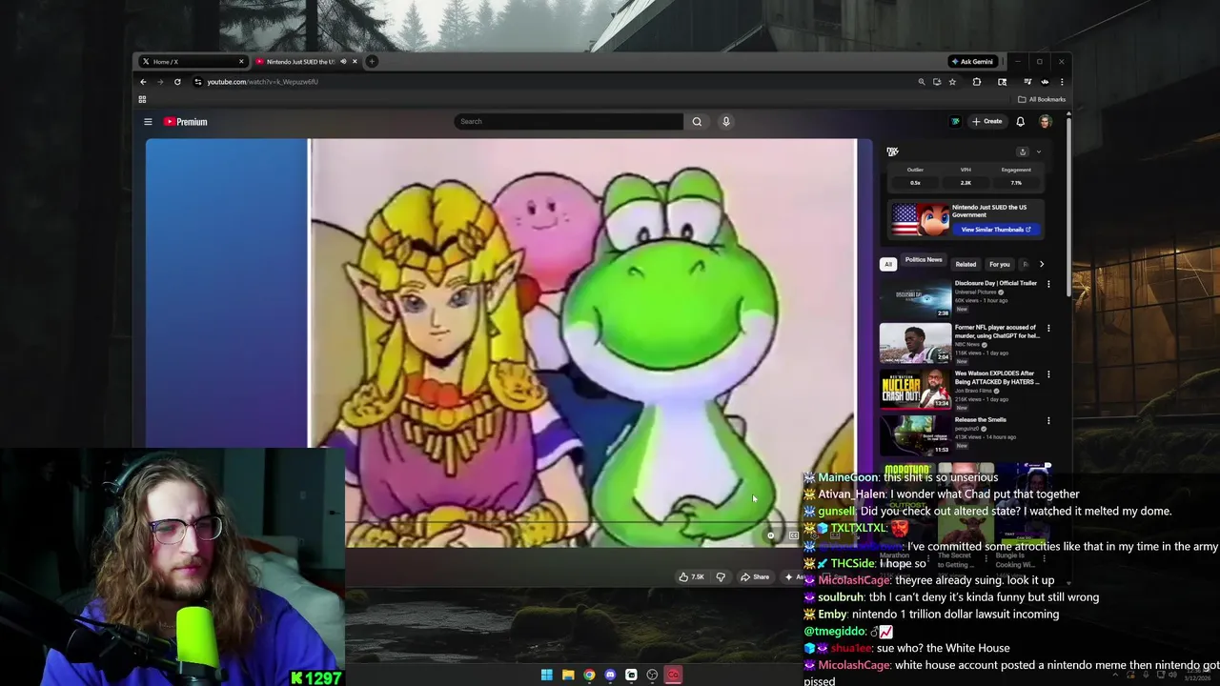Mute the YouTube tab audio icon

(x=343, y=62)
